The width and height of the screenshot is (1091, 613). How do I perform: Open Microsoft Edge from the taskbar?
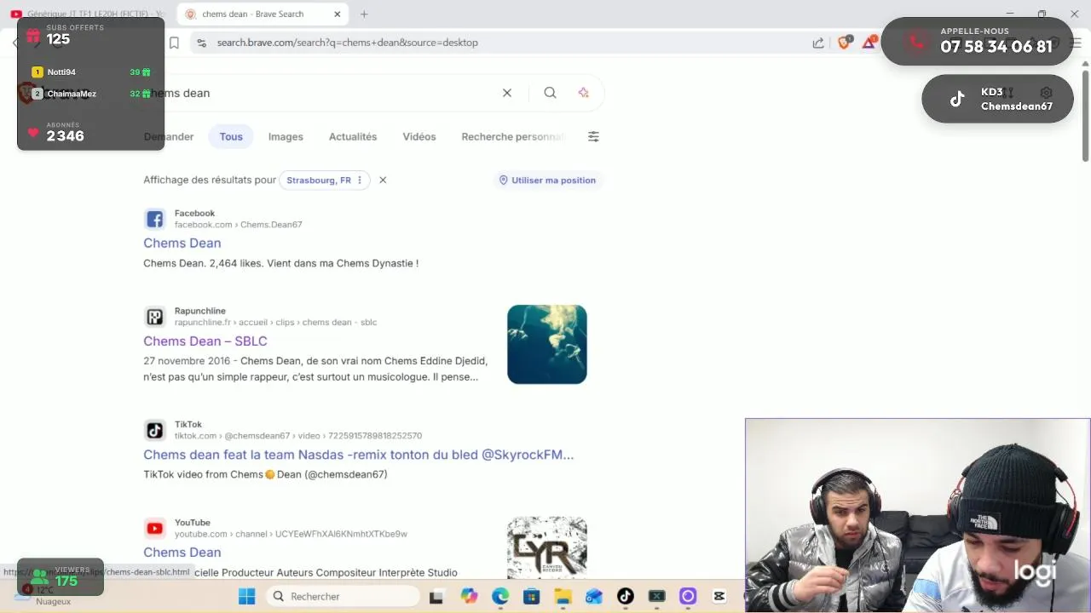click(x=500, y=597)
